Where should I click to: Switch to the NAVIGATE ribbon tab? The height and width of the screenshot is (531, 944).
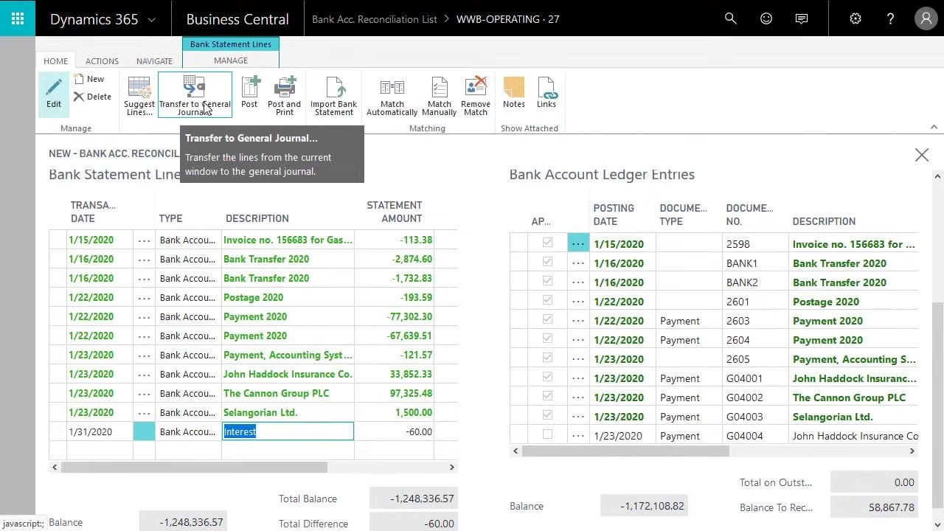point(154,61)
